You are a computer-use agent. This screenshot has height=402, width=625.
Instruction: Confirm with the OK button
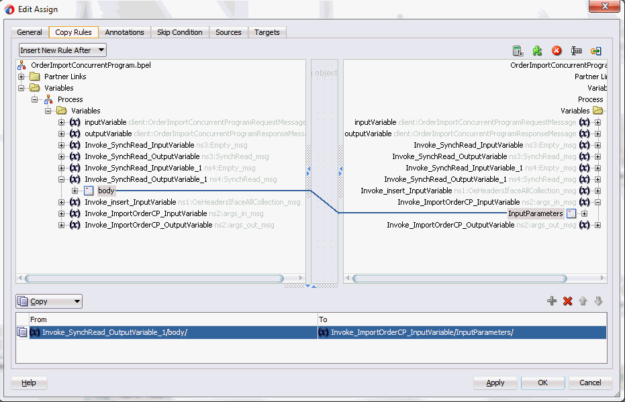[542, 383]
